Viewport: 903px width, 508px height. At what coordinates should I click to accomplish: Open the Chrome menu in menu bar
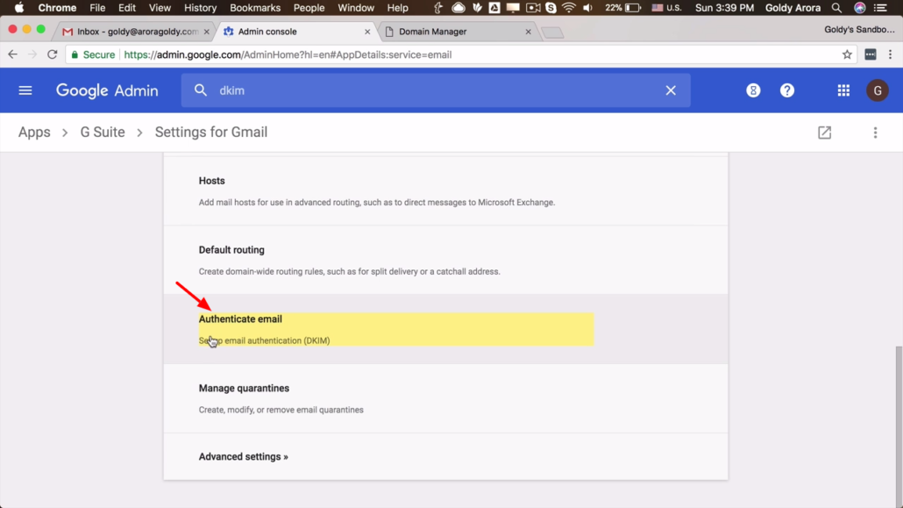[57, 8]
